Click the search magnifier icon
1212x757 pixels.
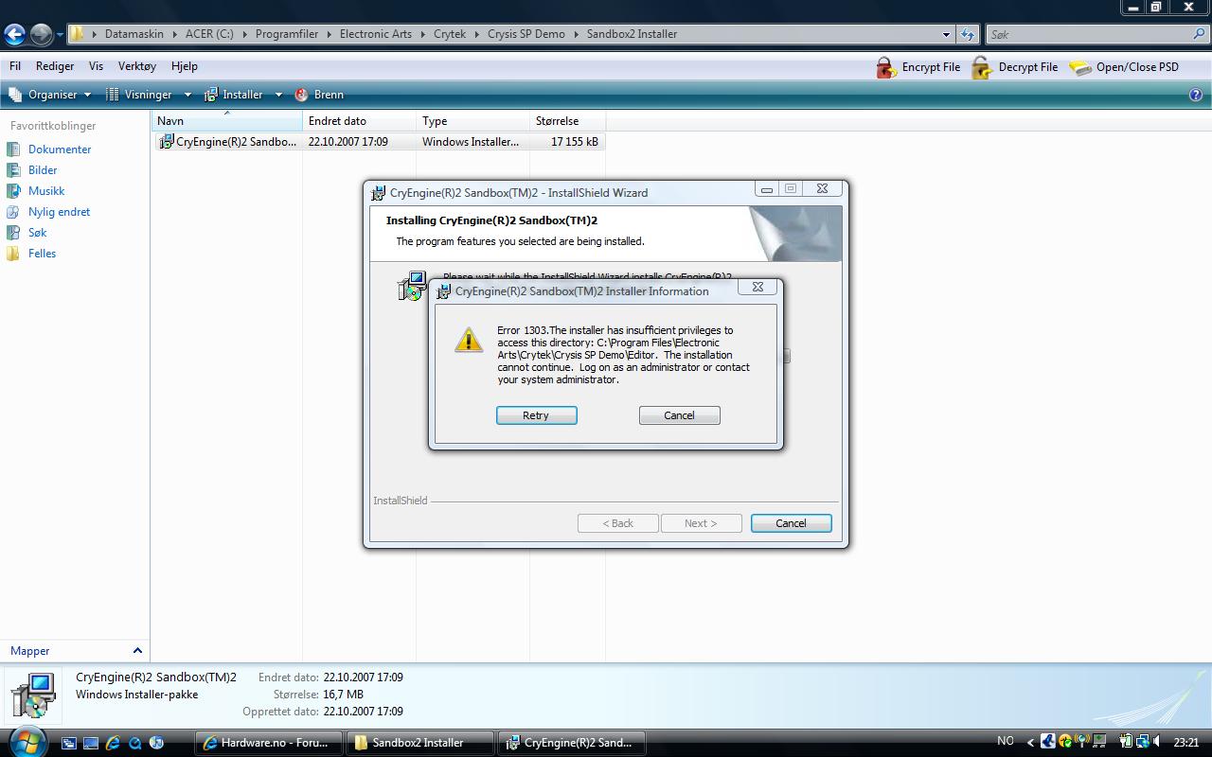tap(1199, 34)
